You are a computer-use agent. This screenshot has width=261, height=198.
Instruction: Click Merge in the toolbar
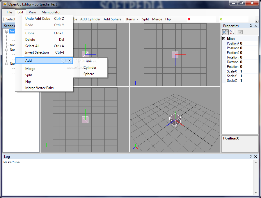tap(157, 19)
